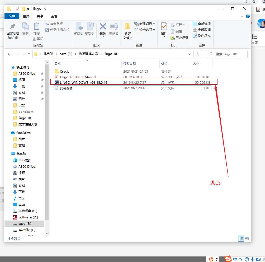265x262 pixels.
Task: Select software (D:) drive in the sidebar
Action: point(28,217)
